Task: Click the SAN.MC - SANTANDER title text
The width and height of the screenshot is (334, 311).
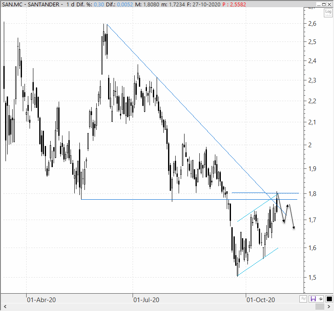Action: click(x=31, y=4)
